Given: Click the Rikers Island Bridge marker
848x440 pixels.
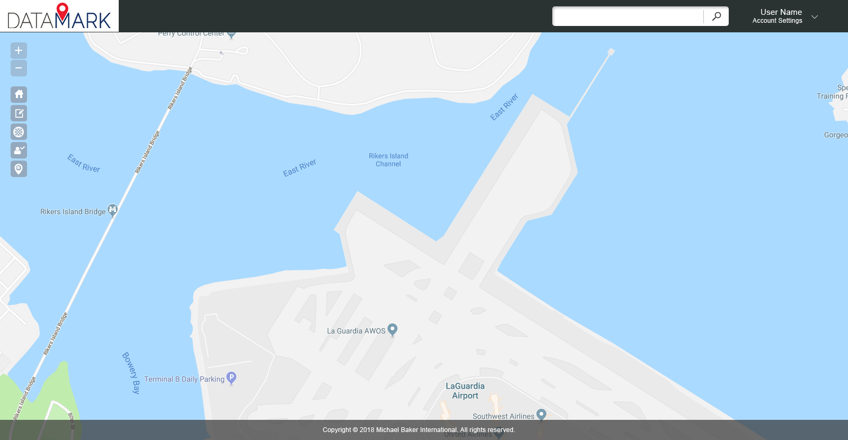Looking at the screenshot, I should pyautogui.click(x=112, y=210).
